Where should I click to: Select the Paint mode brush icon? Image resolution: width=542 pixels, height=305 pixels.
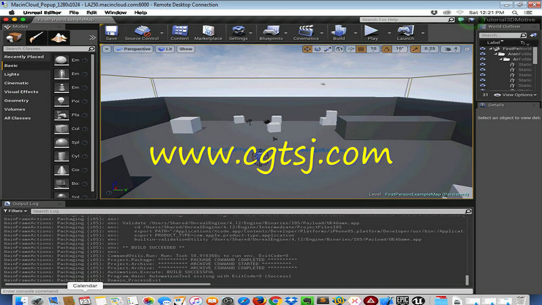click(37, 37)
